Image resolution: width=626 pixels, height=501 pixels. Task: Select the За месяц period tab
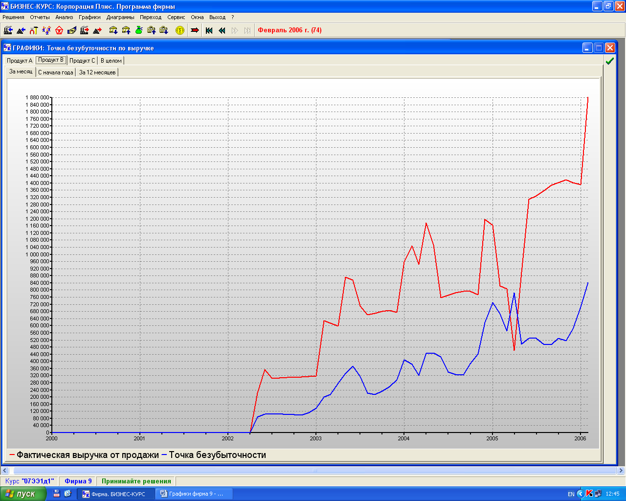(x=21, y=71)
